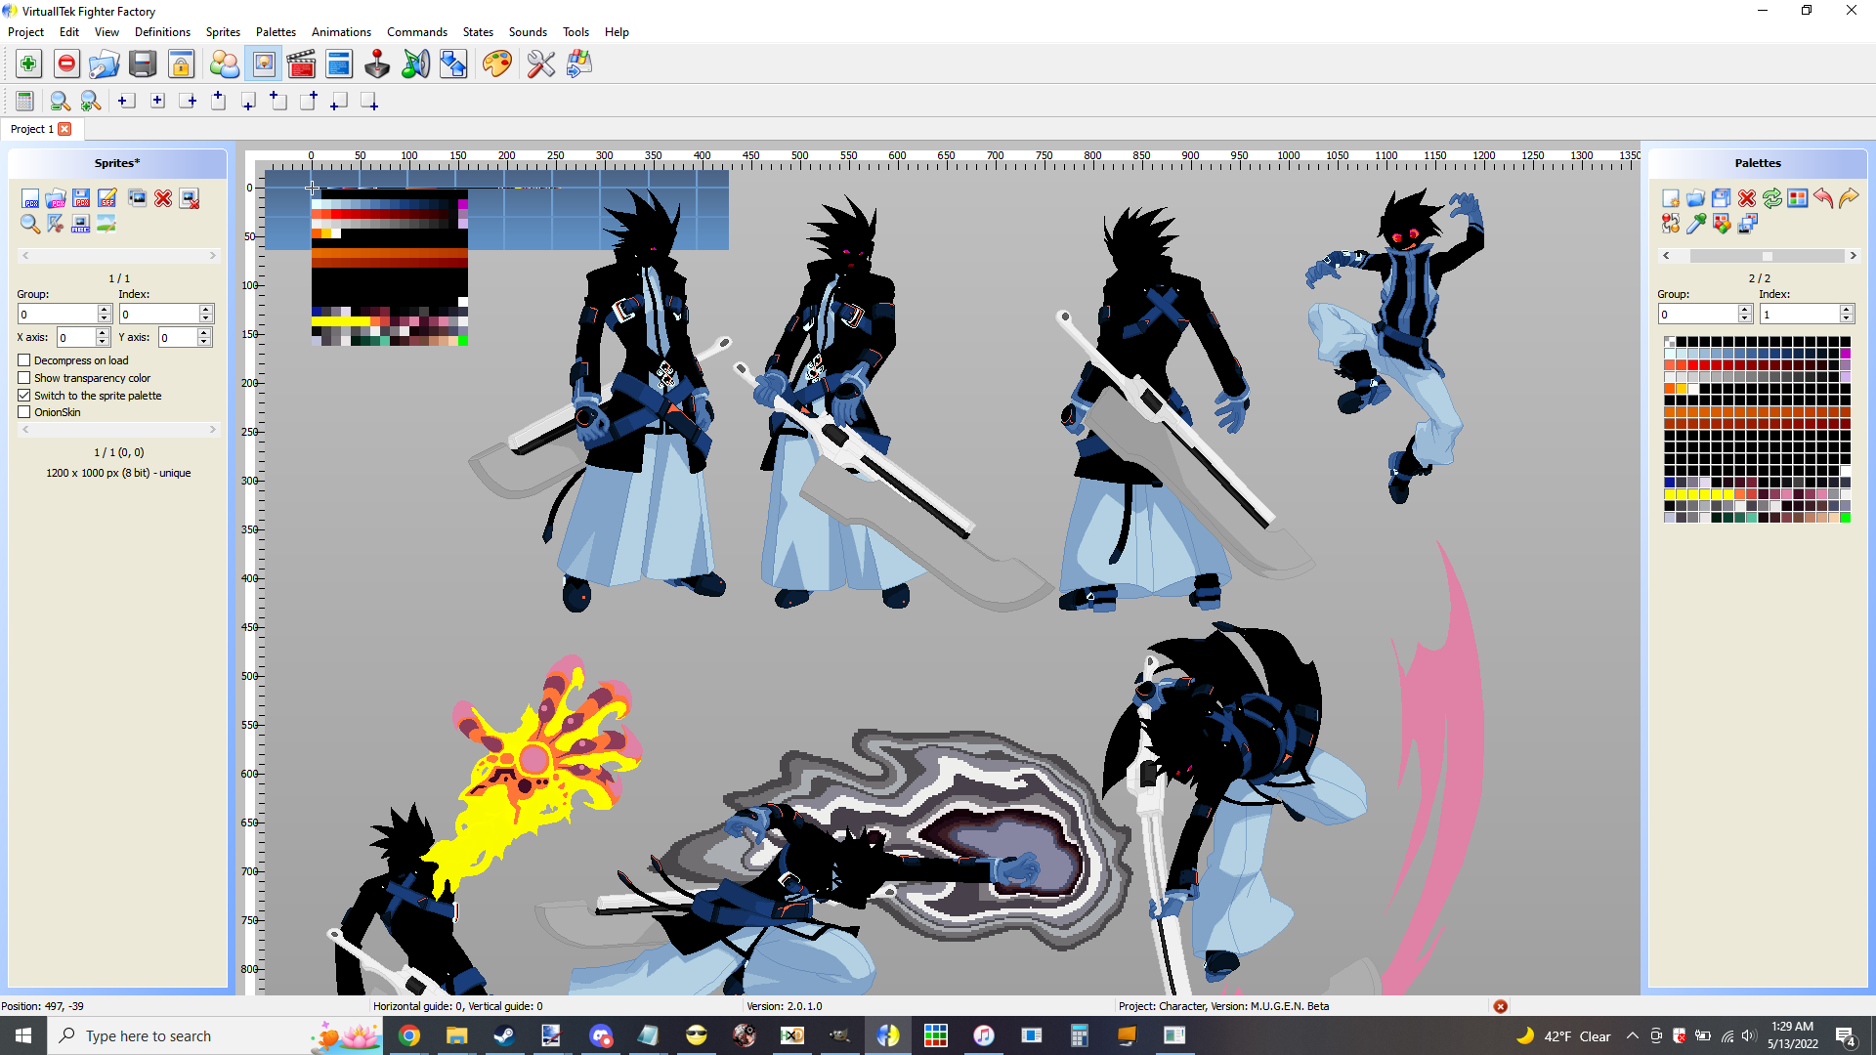Screen dimensions: 1876x1055
Task: Pick the bright green palette swatch
Action: coord(1845,518)
